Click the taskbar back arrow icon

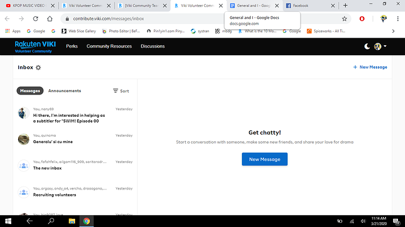tap(29, 221)
